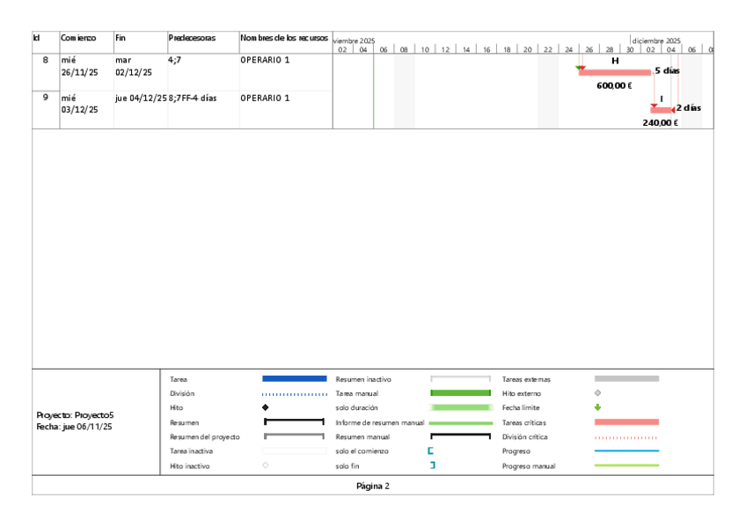The width and height of the screenshot is (746, 527).
Task: Click the 'Resumen del proyecto' legend label
Action: point(205,436)
